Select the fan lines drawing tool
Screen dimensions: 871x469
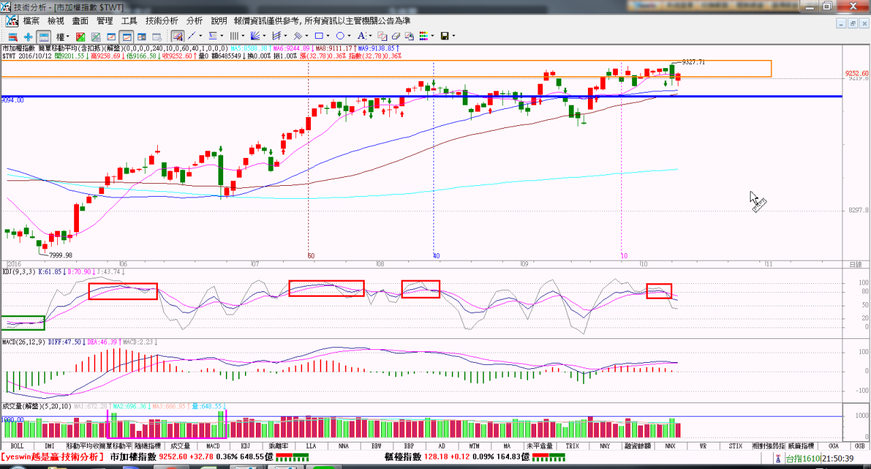click(x=255, y=36)
